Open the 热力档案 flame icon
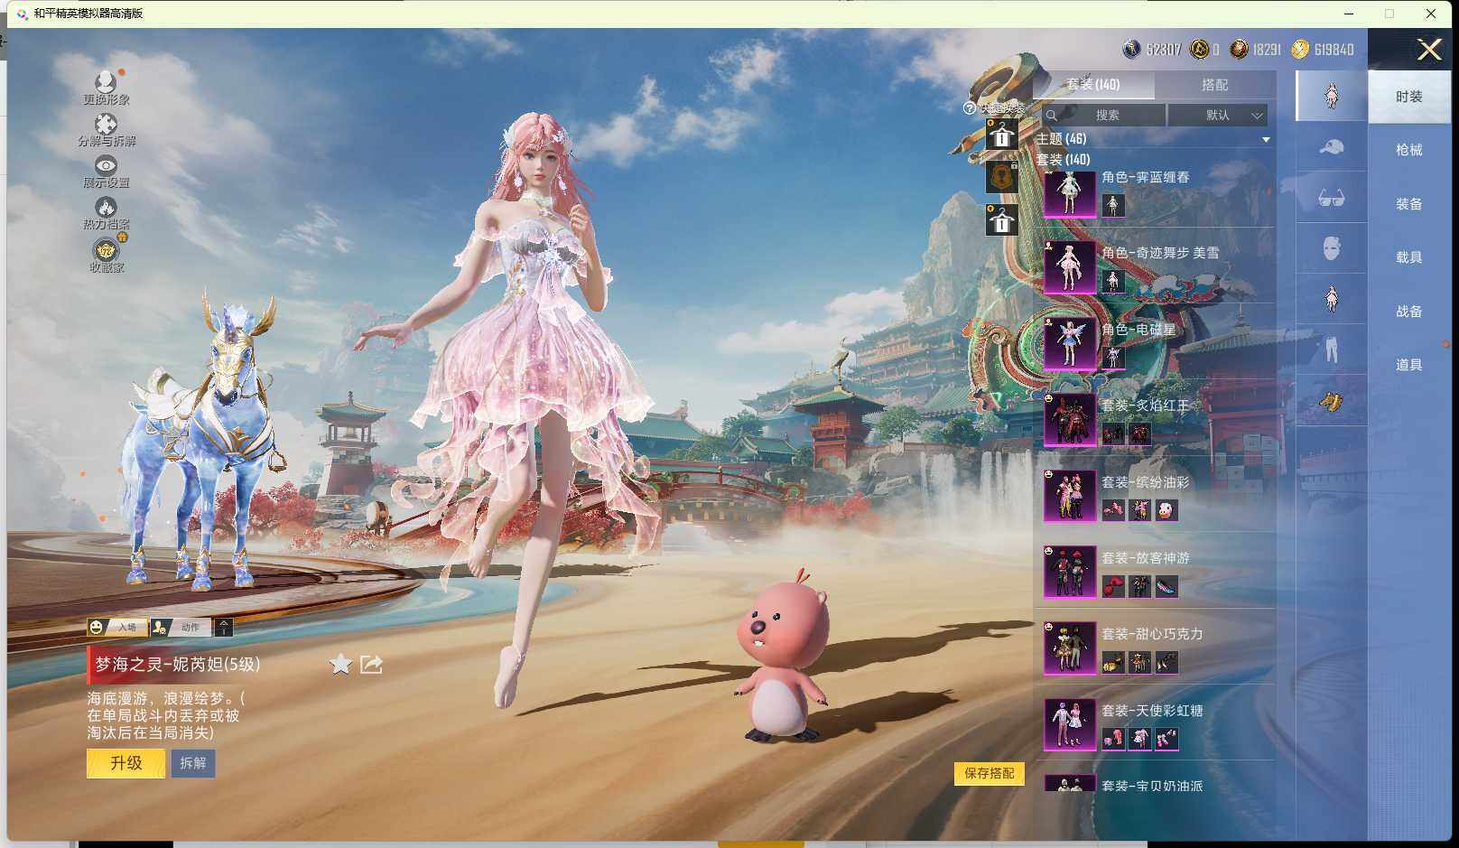 coord(106,208)
